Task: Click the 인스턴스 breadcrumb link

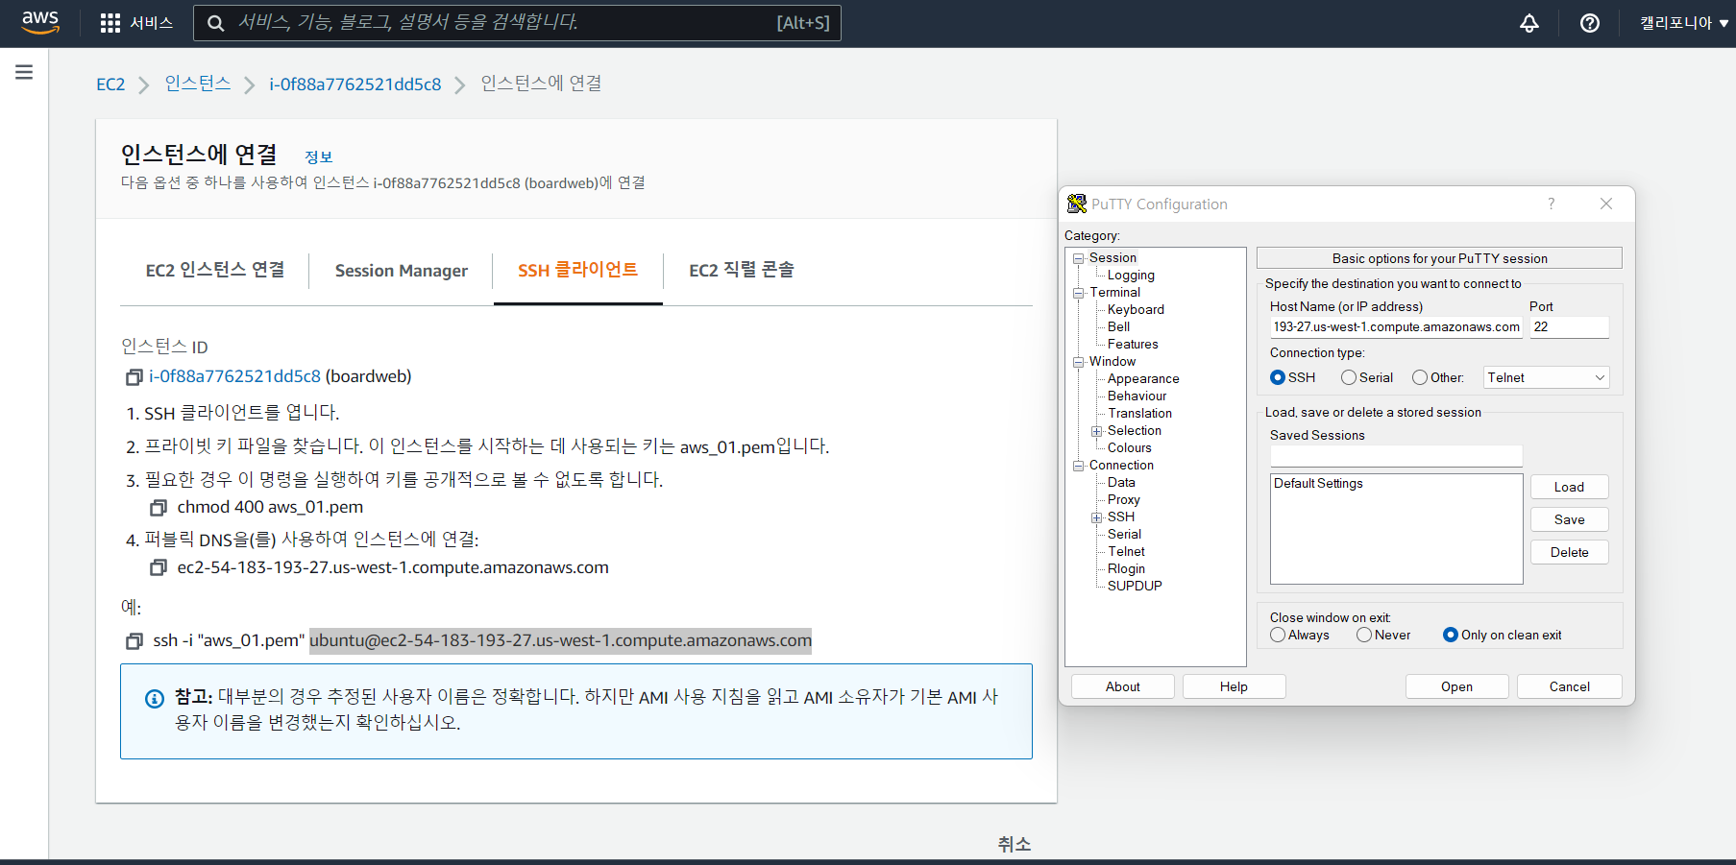Action: (198, 84)
